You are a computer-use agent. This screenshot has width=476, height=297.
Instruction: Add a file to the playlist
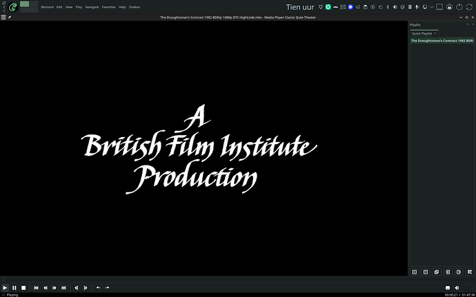click(415, 272)
